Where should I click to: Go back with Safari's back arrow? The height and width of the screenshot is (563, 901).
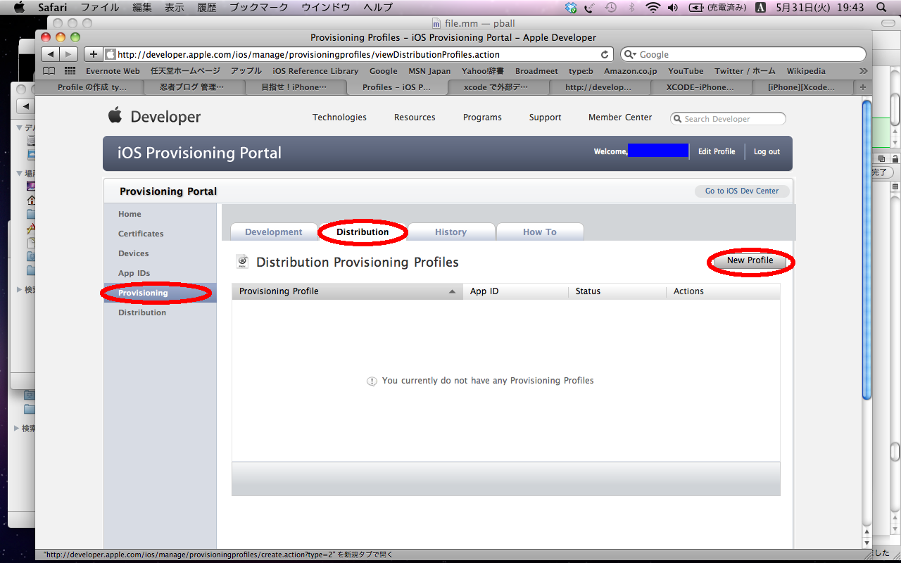pos(50,54)
